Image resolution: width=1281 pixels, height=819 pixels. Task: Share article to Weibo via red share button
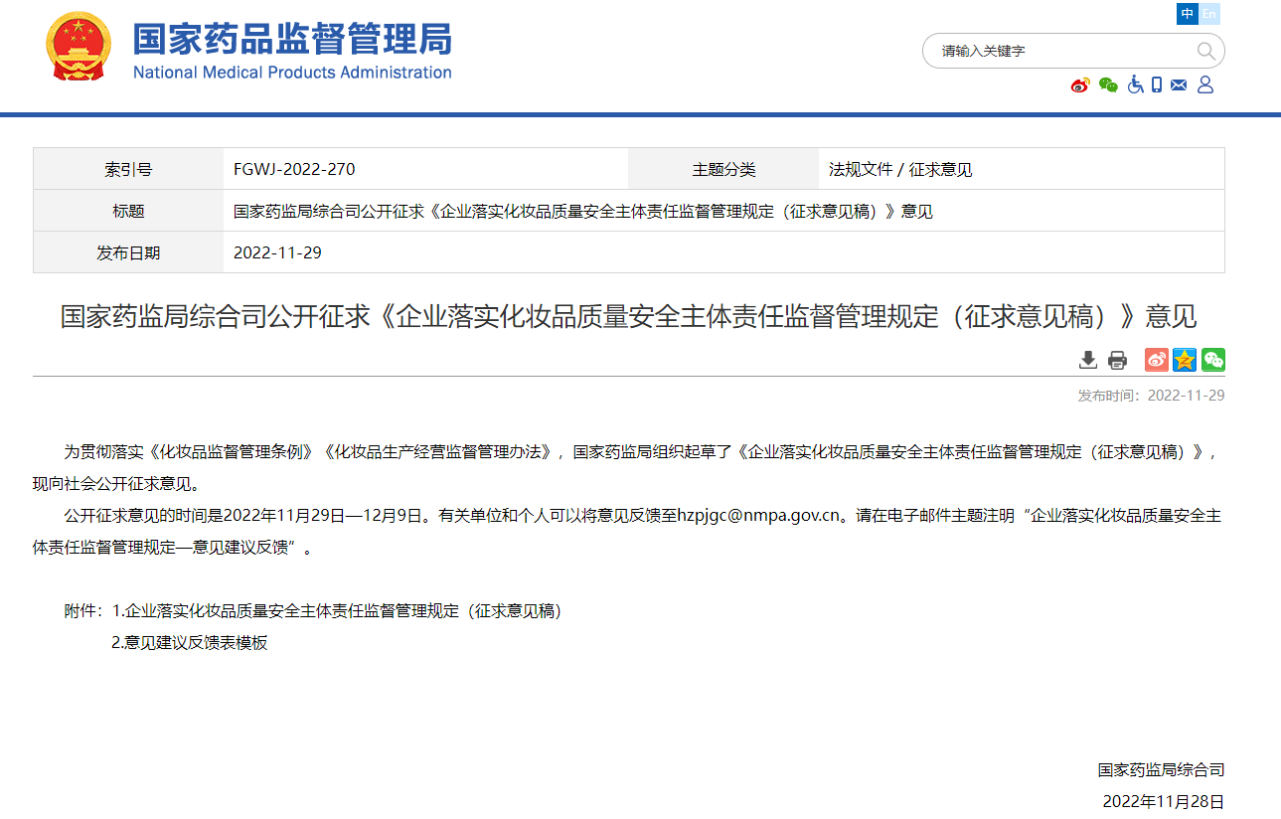(x=1157, y=360)
